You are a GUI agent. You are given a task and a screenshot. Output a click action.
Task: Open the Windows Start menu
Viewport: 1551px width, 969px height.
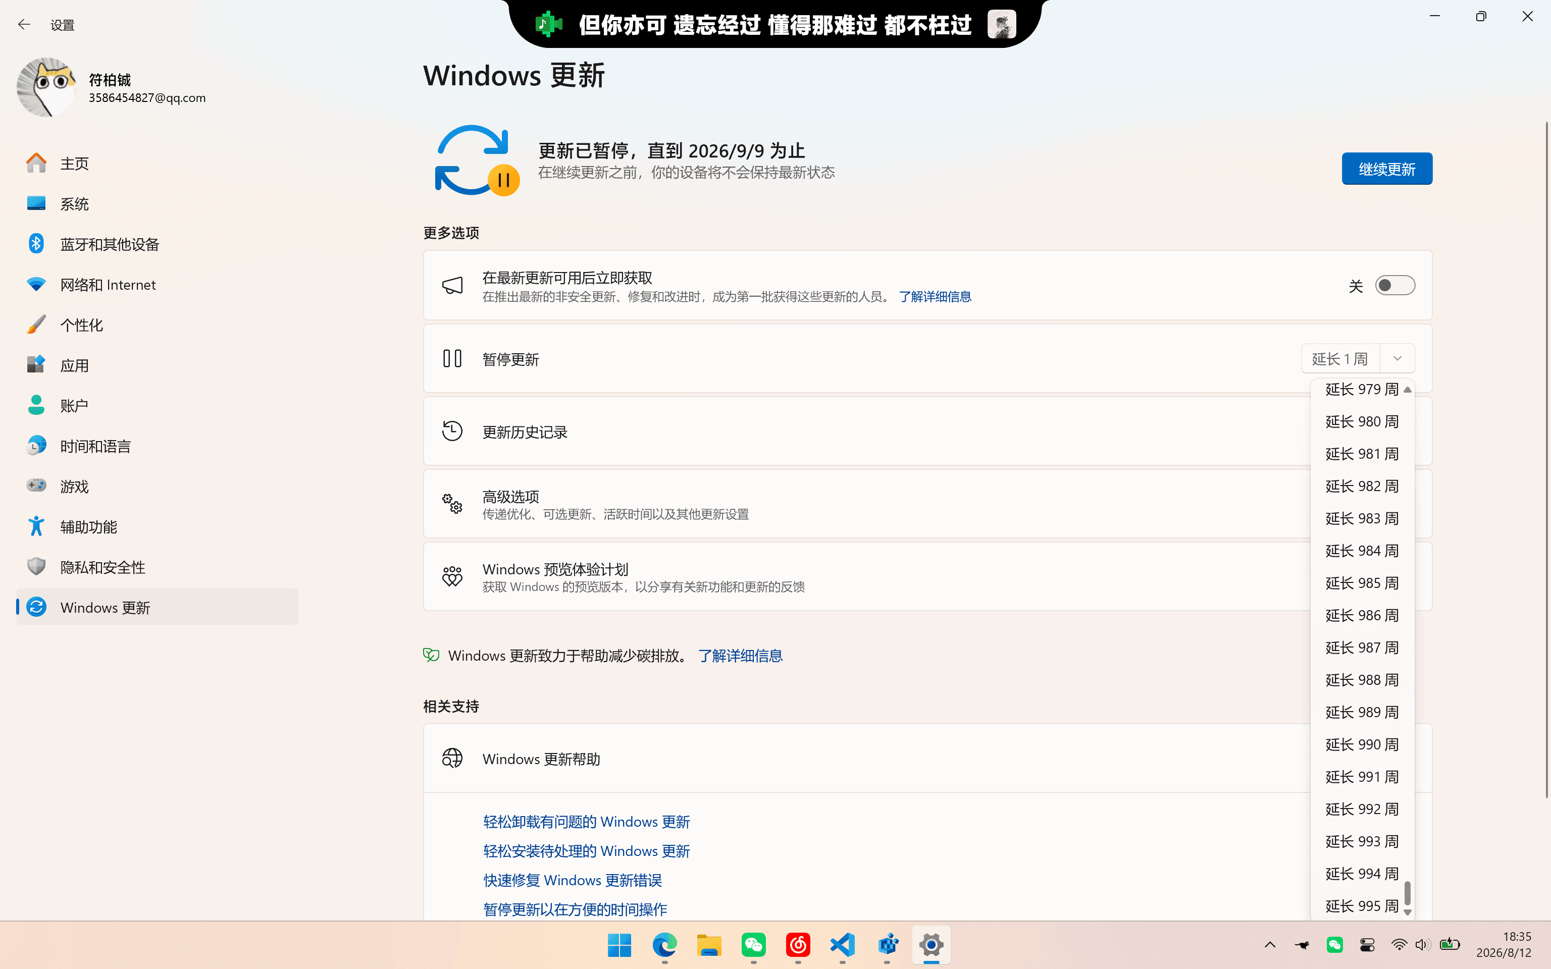pyautogui.click(x=619, y=945)
